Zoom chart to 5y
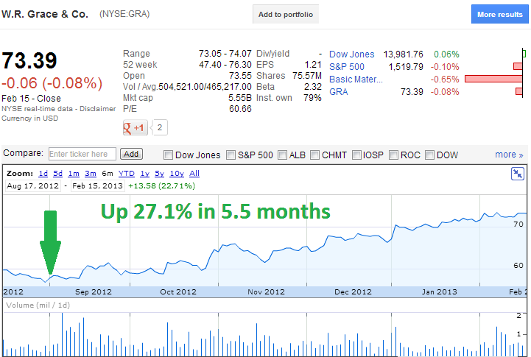This screenshot has width=531, height=357. coord(160,174)
